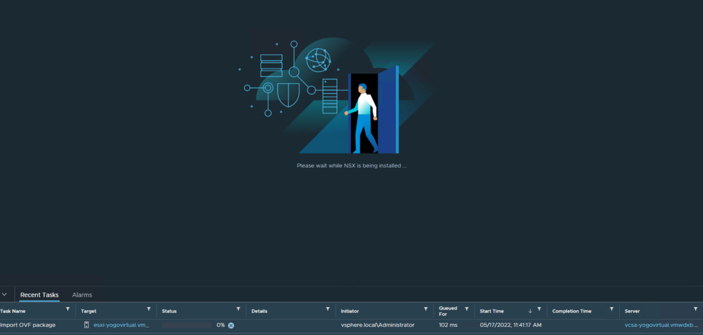
Task: Open the Details column filter
Action: click(327, 310)
